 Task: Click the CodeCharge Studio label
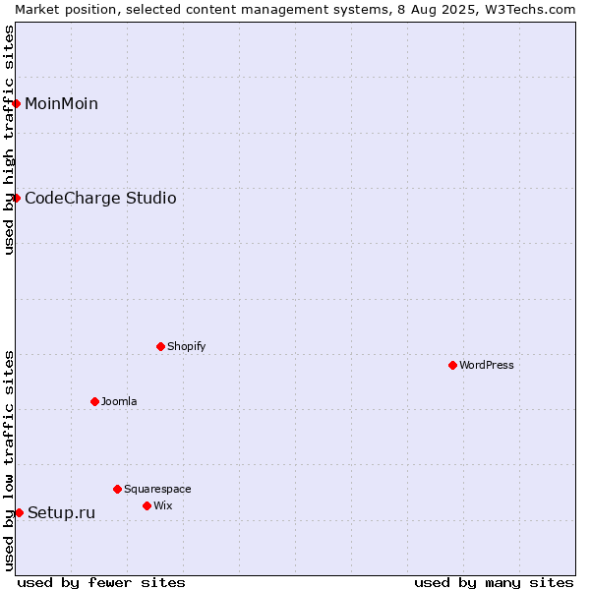tap(100, 199)
